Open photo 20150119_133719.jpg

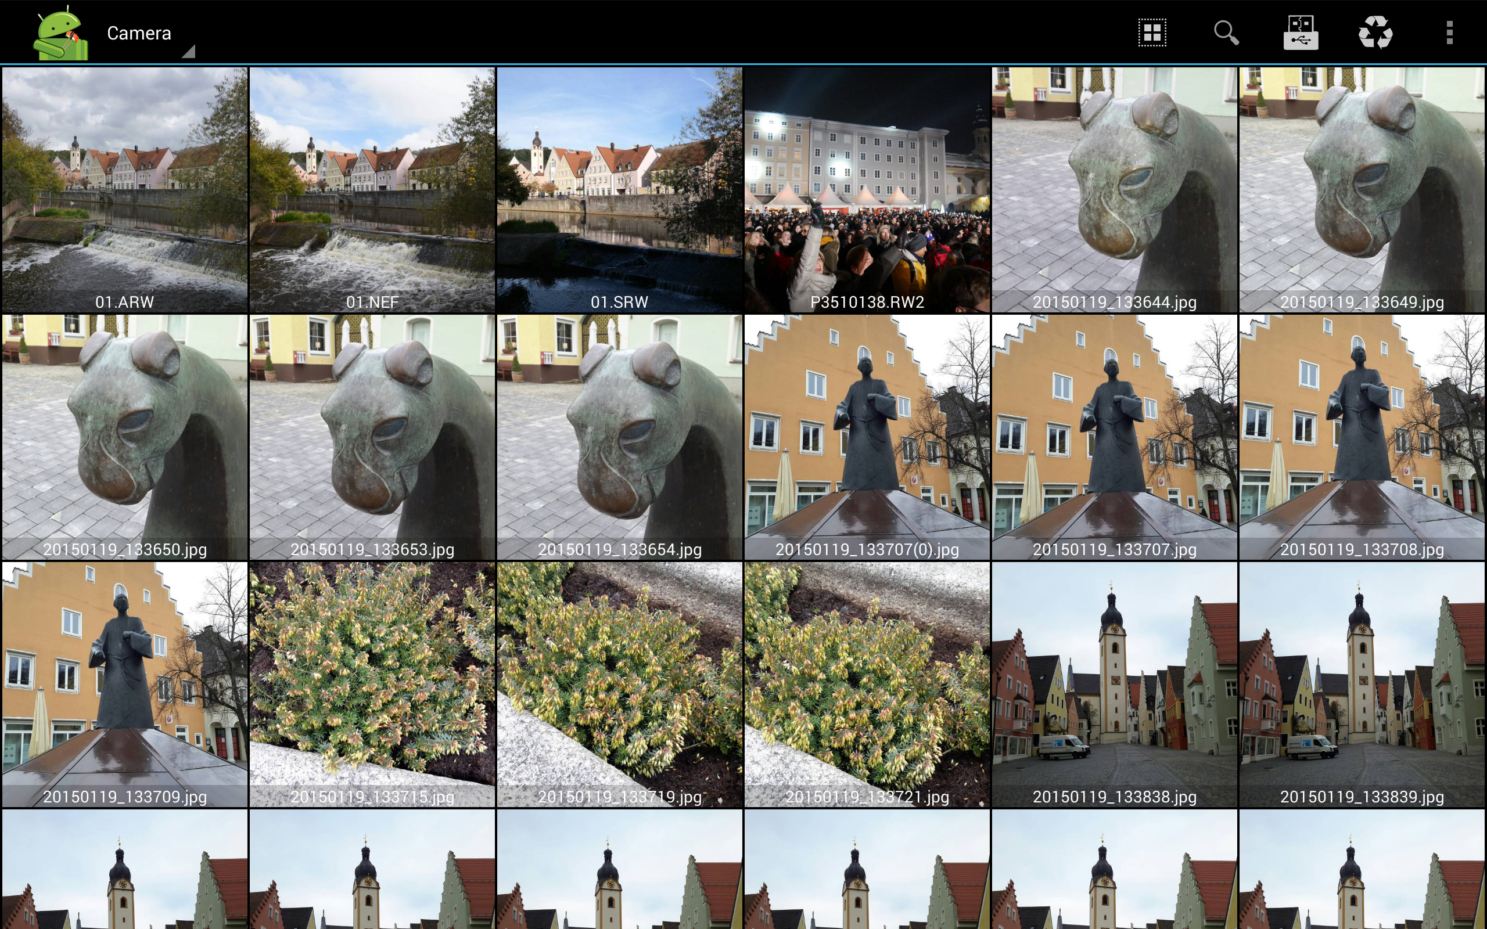[x=619, y=685]
